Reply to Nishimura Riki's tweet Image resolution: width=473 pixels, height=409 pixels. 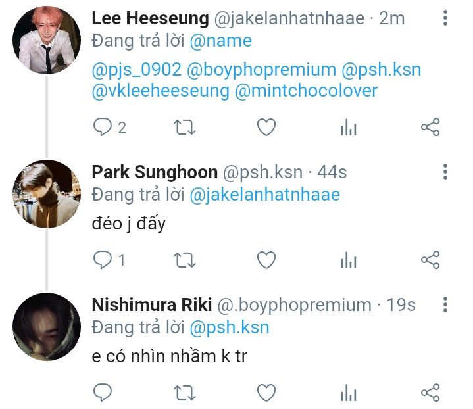click(103, 393)
